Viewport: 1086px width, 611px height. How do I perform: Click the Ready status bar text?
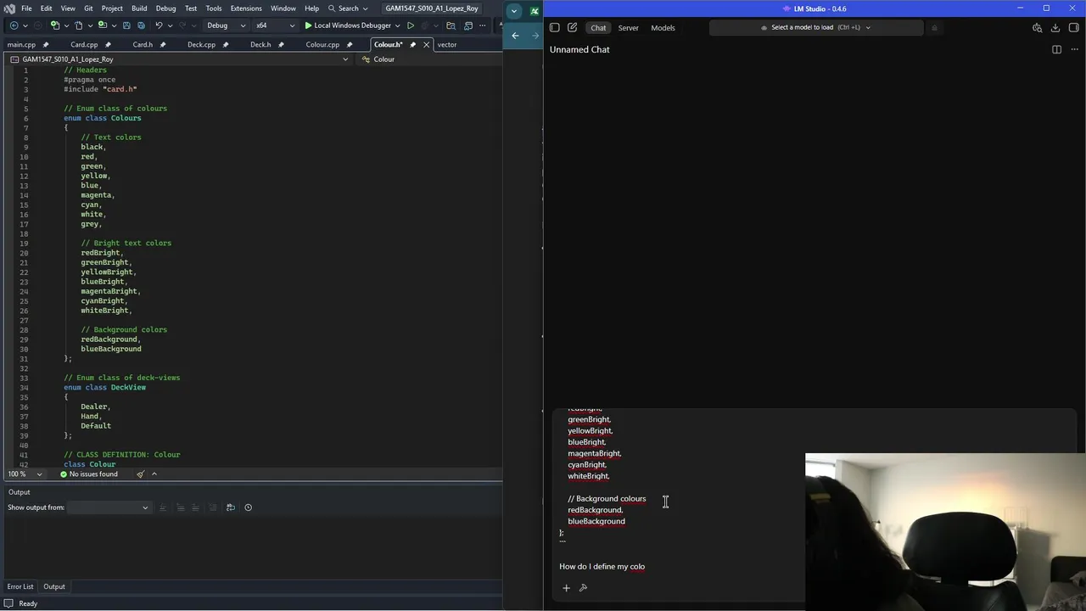click(x=28, y=603)
